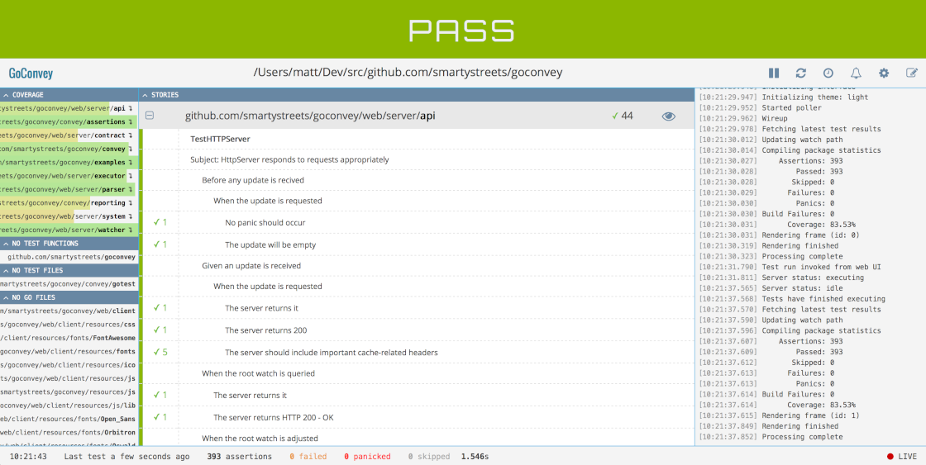
Task: Click 'When the root watch is queried'
Action: [x=258, y=373]
